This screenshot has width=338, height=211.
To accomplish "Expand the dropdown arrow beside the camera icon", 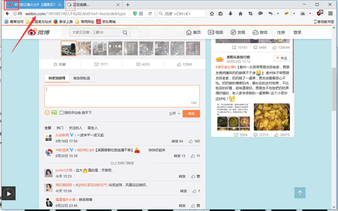I will click(x=310, y=14).
